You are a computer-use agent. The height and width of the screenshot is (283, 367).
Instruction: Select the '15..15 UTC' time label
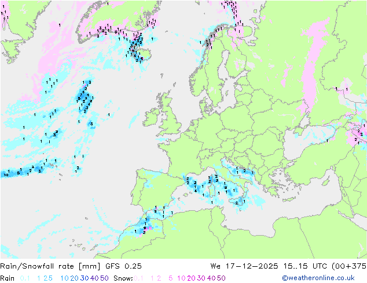305,266
